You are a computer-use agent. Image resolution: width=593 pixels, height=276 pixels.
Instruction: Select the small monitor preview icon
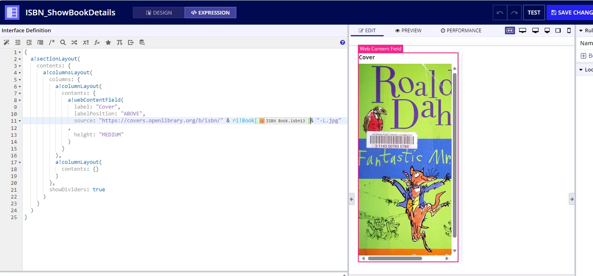coord(547,30)
